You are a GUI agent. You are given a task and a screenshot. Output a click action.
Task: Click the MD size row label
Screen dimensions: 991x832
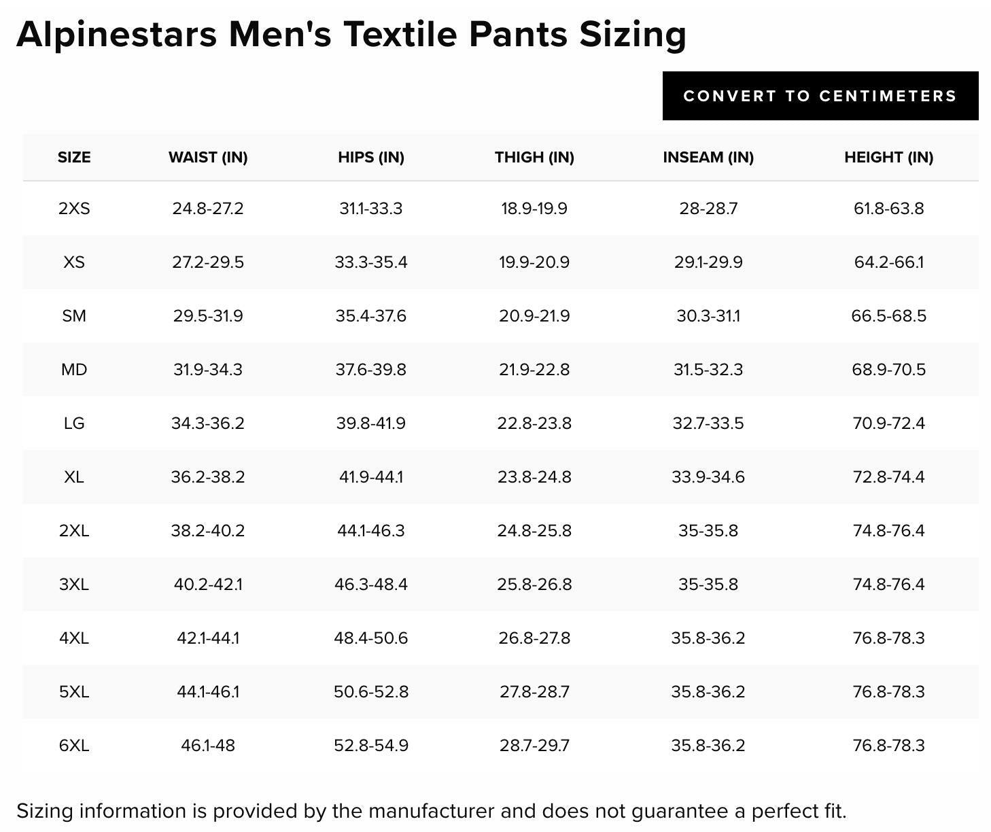click(74, 369)
